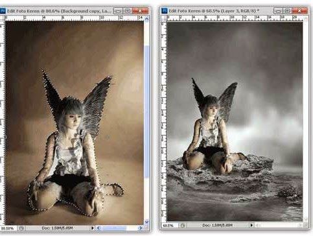Click the Photoshop icon of Background copy window
Screen dimensions: 313x236
coord(3,11)
